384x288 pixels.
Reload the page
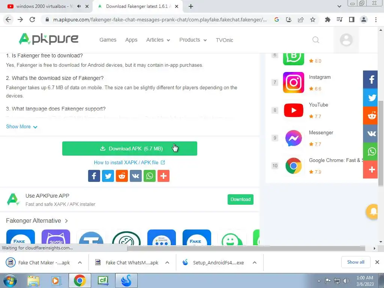click(32, 19)
